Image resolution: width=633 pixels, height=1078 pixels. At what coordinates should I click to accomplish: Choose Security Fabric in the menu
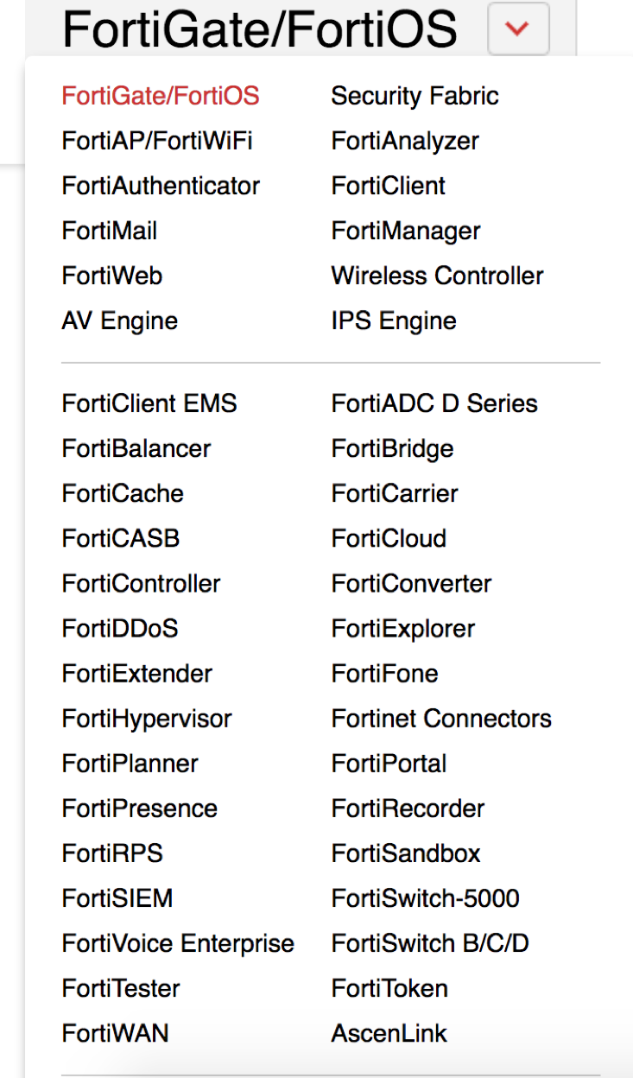(415, 96)
